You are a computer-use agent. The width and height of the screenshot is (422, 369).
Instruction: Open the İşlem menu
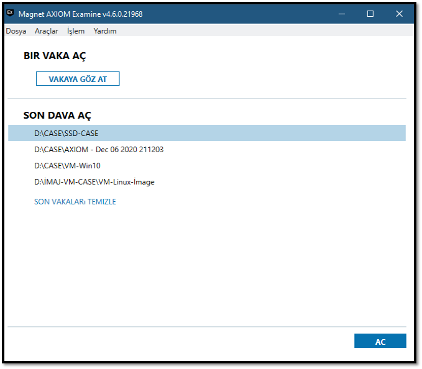pyautogui.click(x=76, y=31)
